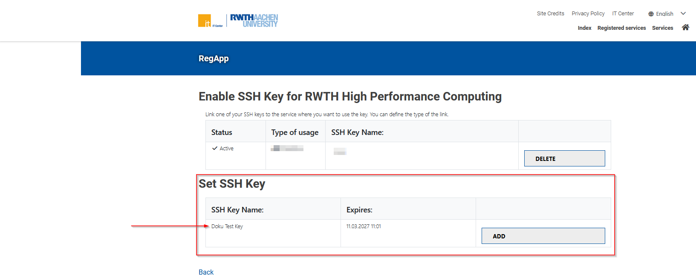Open the English language dropdown
The width and height of the screenshot is (696, 275).
point(664,14)
